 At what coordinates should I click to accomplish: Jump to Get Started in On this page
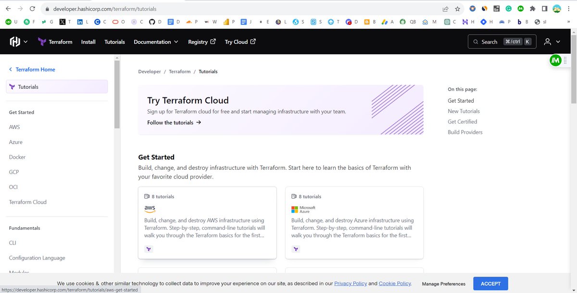click(x=461, y=101)
